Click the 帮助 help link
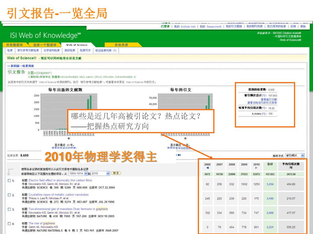 pyautogui.click(x=303, y=26)
